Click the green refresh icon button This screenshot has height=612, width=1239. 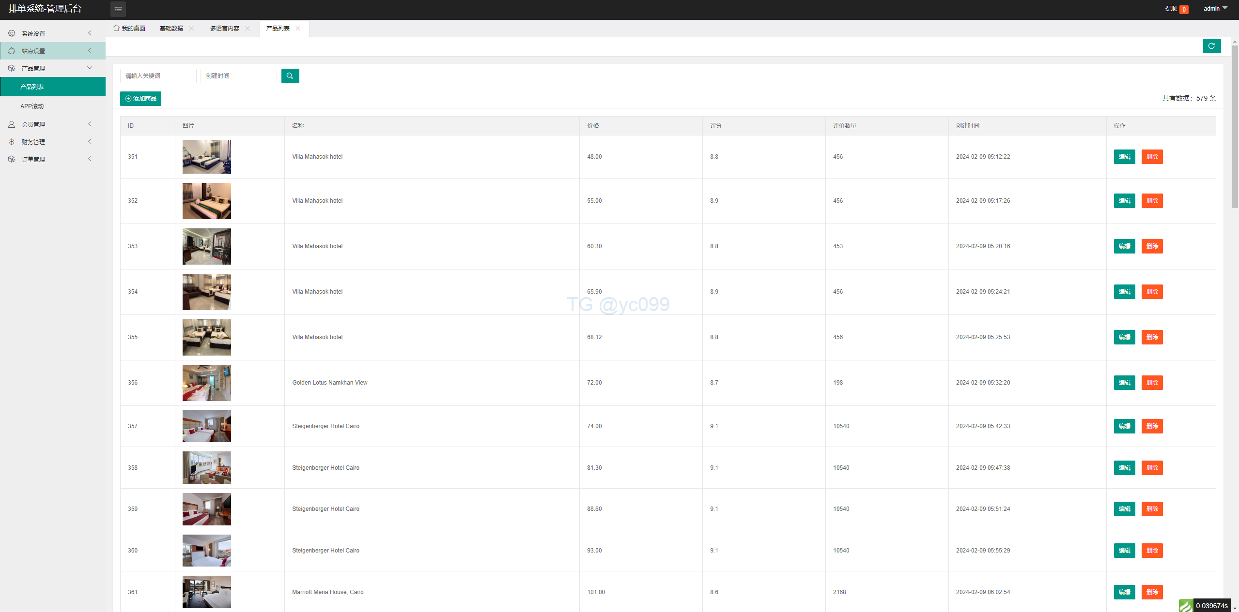click(x=1211, y=46)
